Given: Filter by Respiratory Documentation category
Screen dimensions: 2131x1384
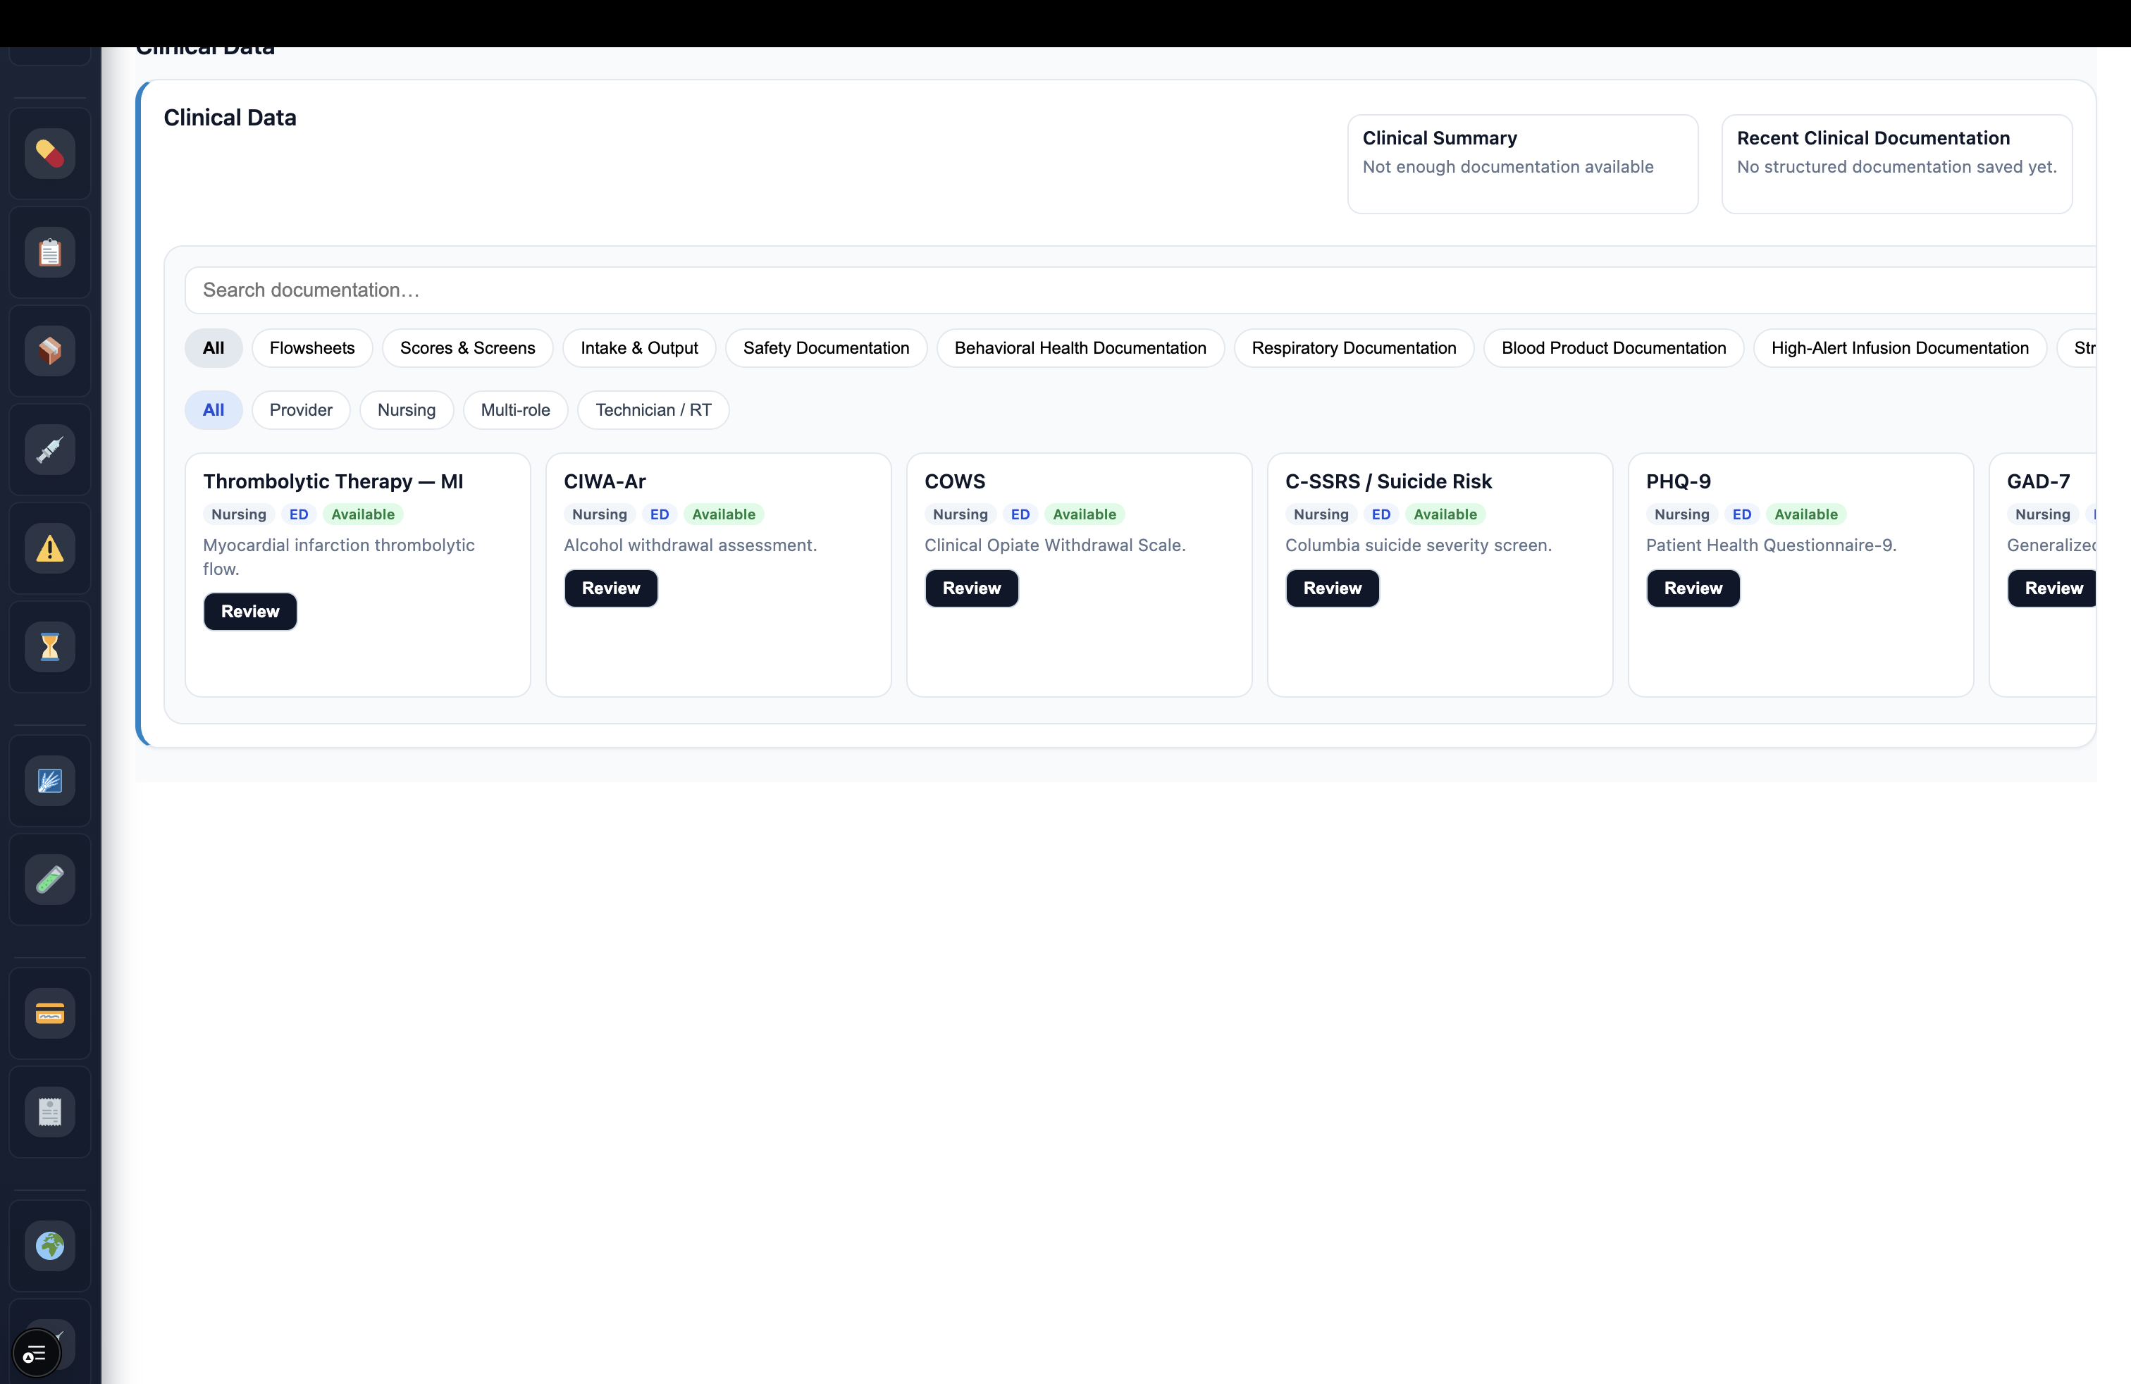Looking at the screenshot, I should point(1354,348).
